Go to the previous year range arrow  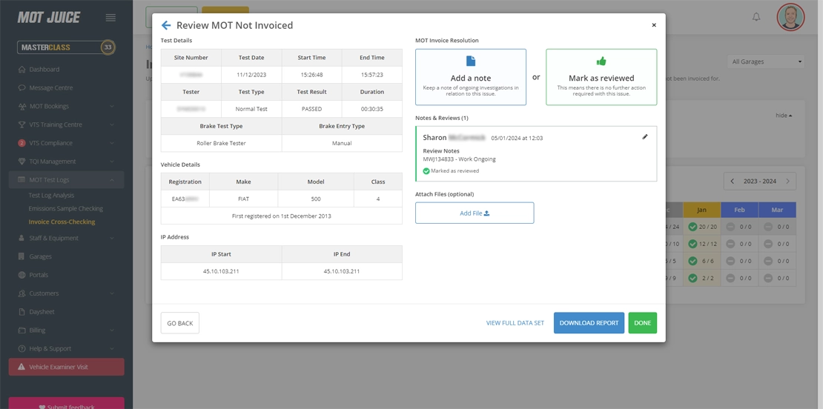(733, 181)
